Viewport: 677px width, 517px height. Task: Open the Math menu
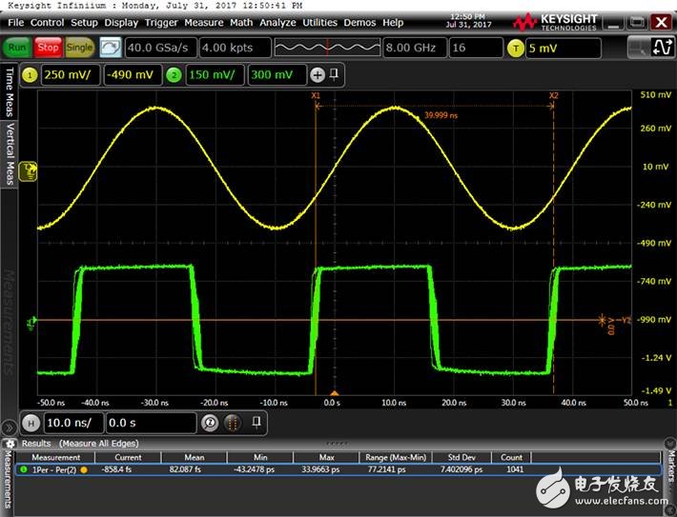[x=241, y=23]
